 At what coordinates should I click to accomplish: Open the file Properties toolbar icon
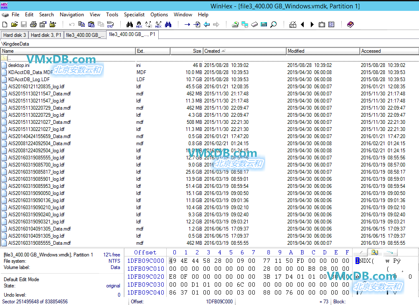coord(43,25)
